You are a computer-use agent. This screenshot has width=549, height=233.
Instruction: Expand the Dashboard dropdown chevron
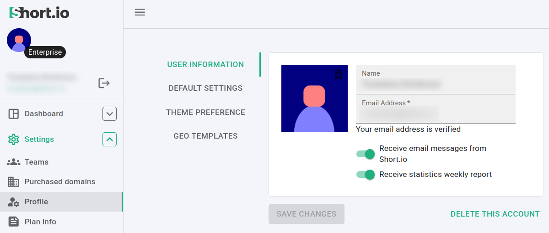109,114
